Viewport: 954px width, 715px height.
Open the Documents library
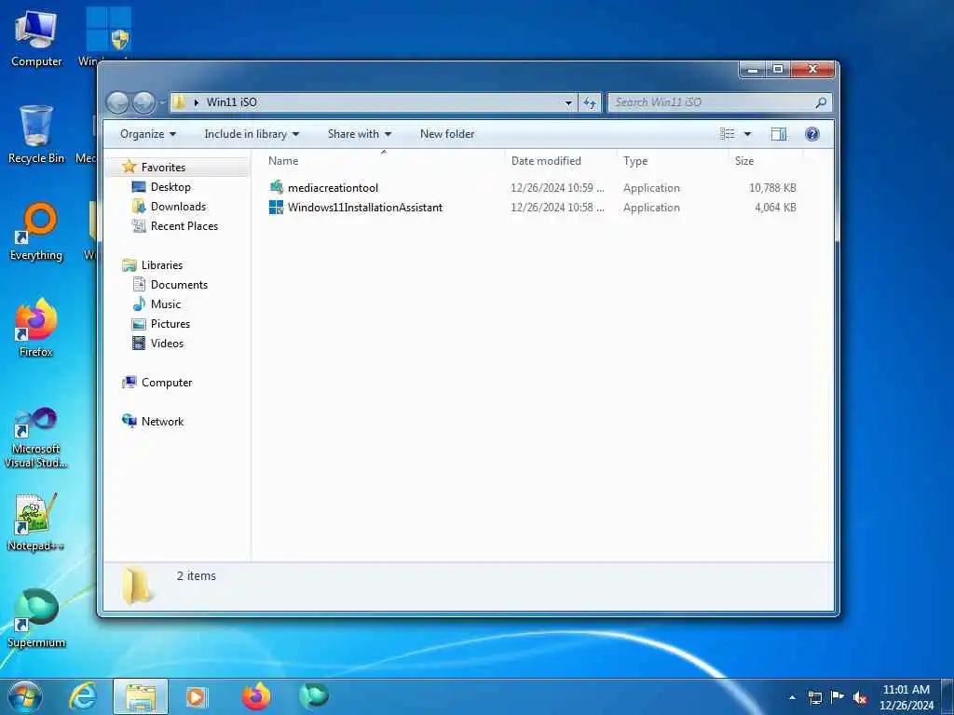tap(179, 285)
